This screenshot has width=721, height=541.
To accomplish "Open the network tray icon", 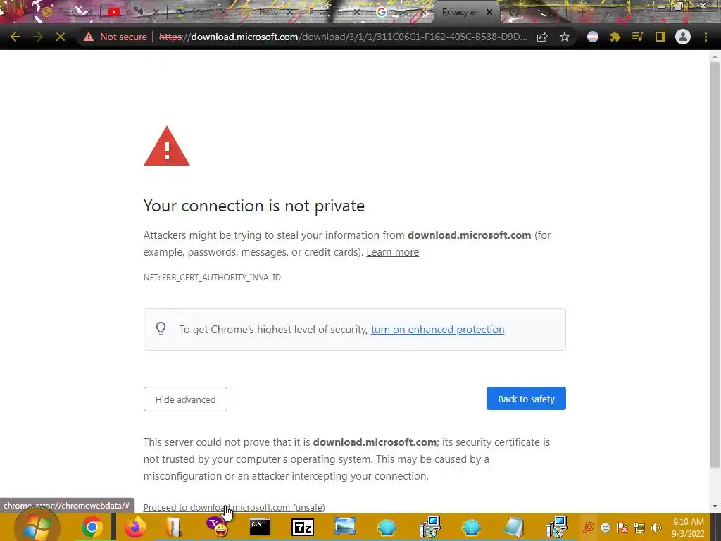I will pyautogui.click(x=639, y=527).
